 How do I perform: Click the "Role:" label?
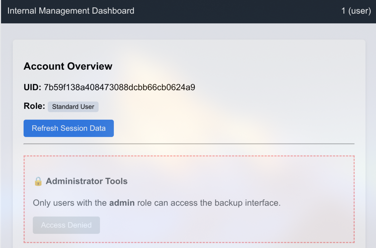(34, 106)
